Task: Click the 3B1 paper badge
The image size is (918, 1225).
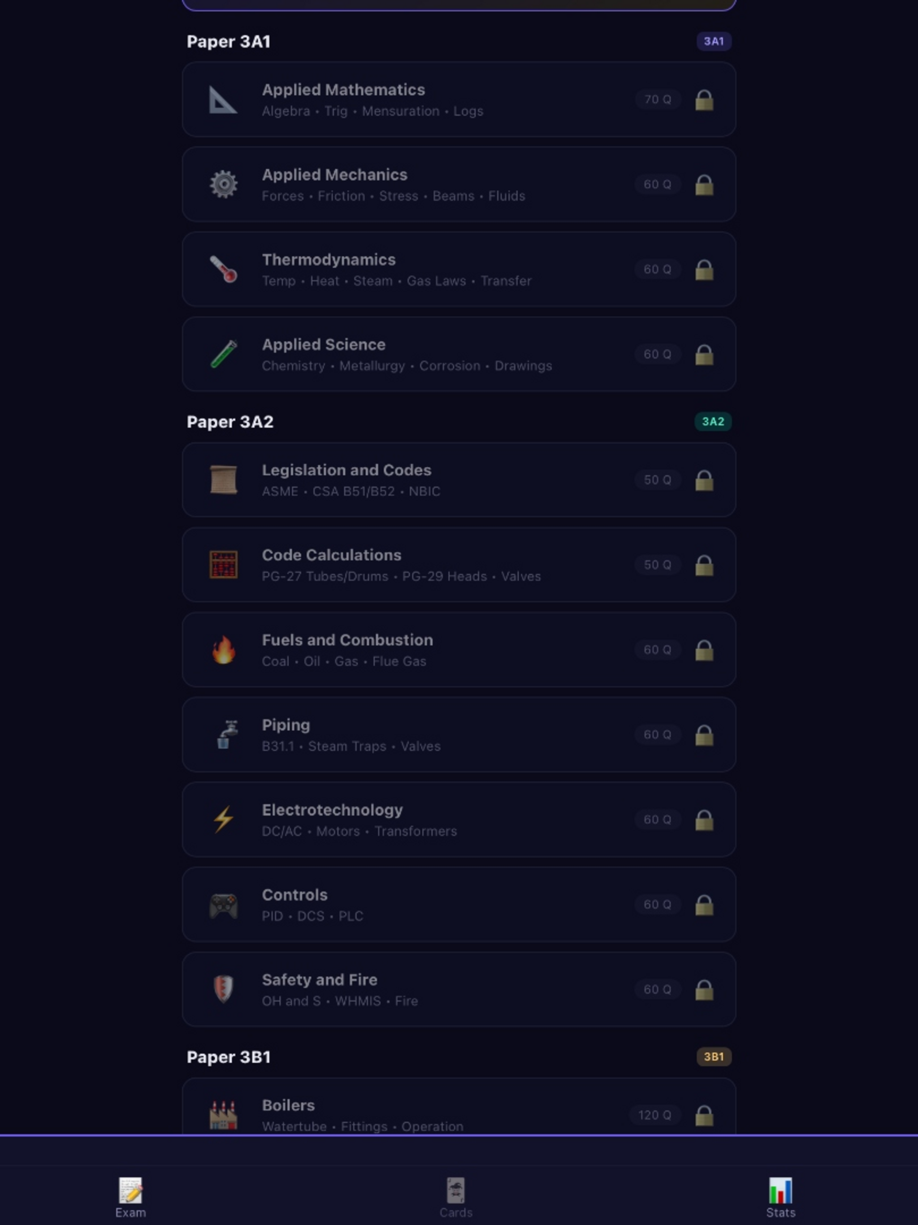Action: [x=714, y=1057]
